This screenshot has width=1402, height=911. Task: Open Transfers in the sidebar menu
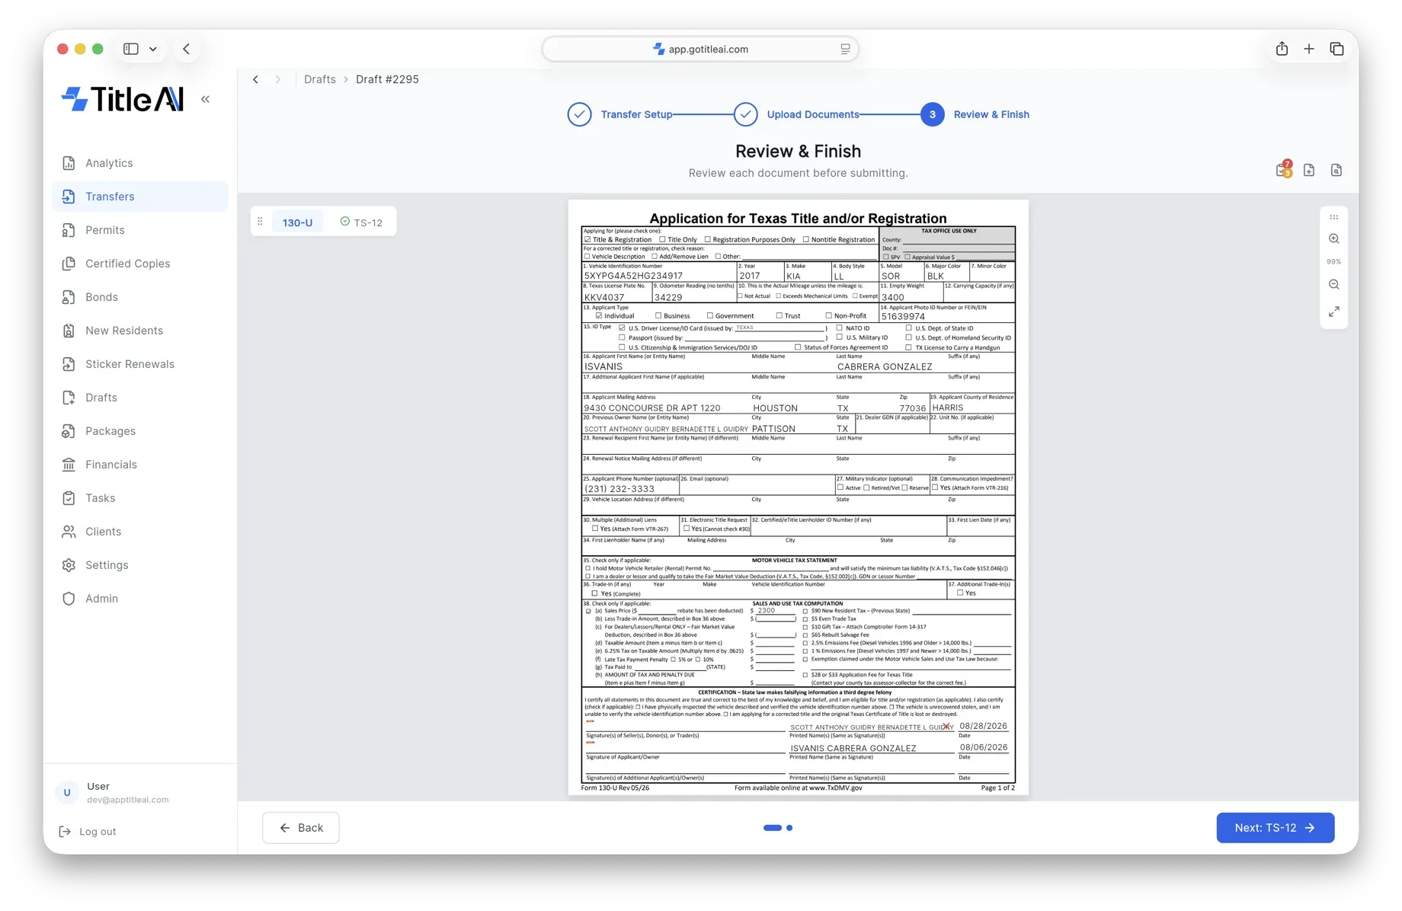[x=140, y=197]
